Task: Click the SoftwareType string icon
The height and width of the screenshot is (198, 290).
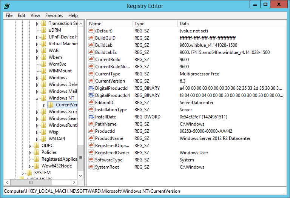Action: pyautogui.click(x=91, y=160)
